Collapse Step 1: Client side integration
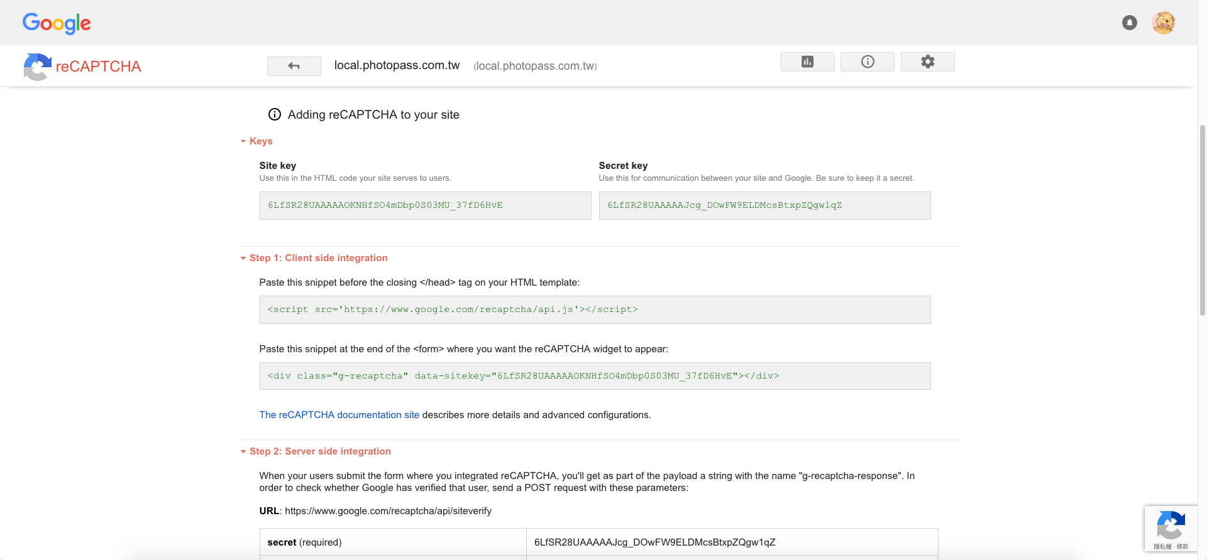 [314, 258]
